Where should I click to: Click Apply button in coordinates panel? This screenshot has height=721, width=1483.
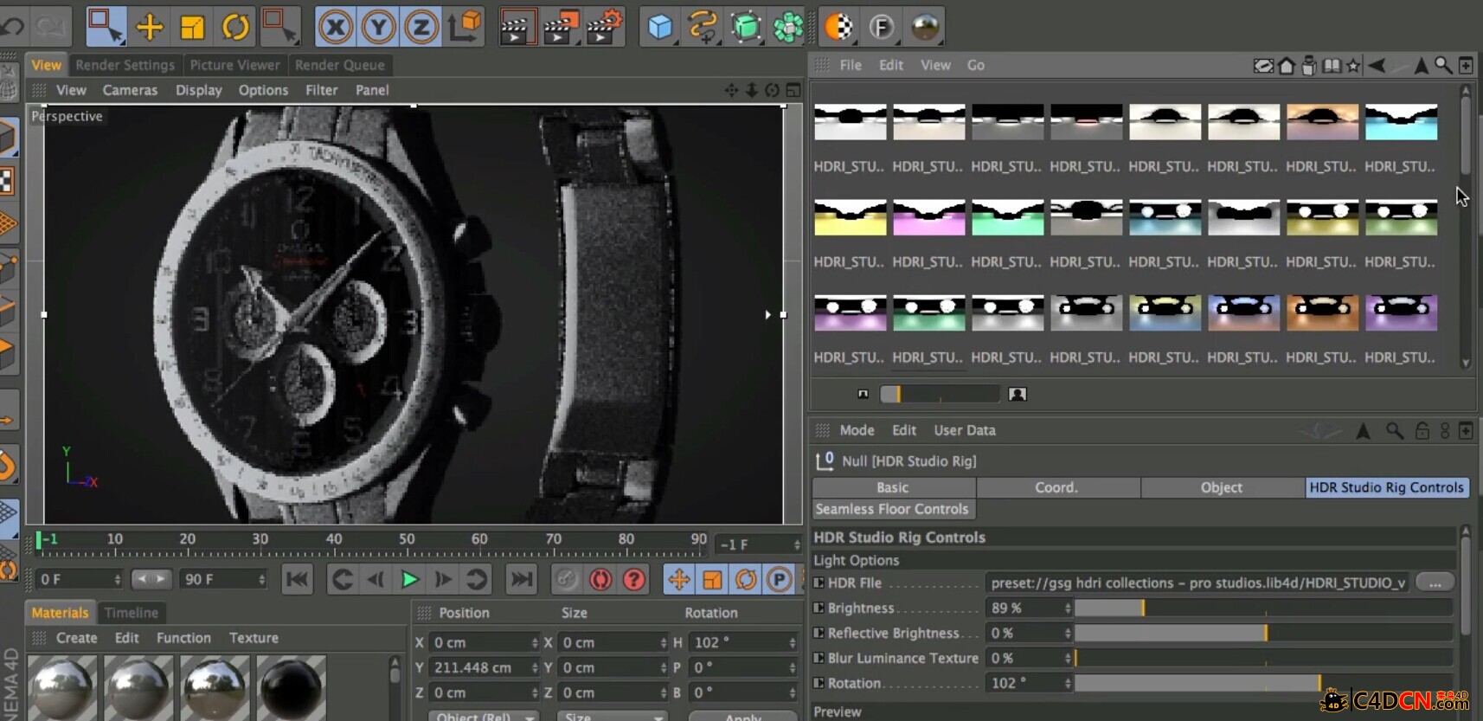coord(742,717)
